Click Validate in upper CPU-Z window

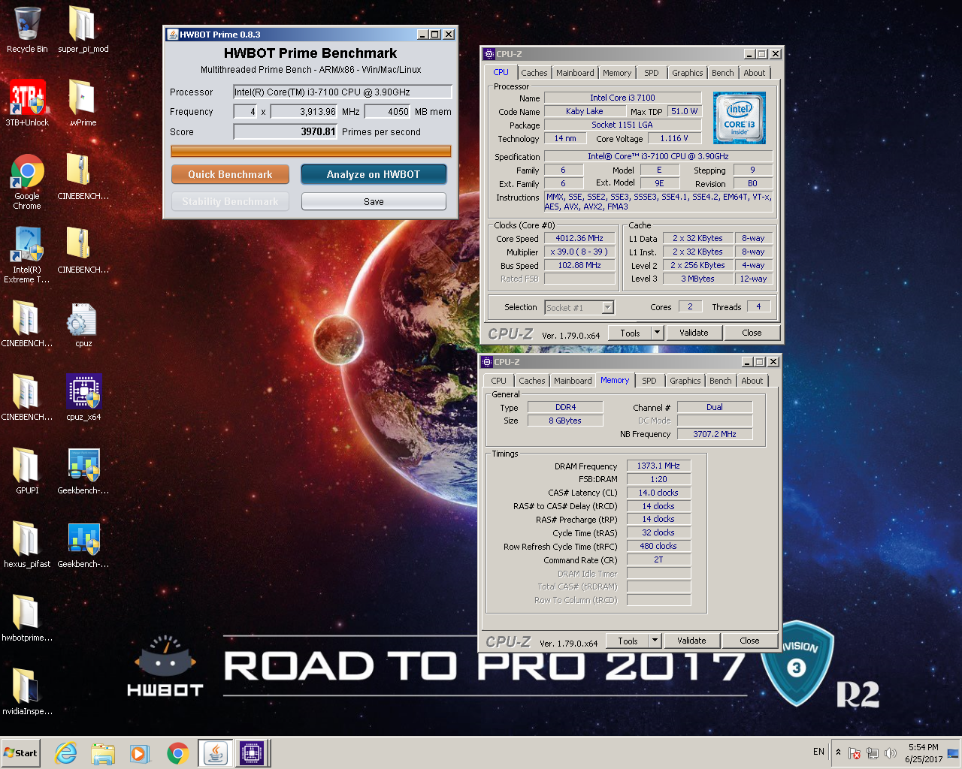pos(694,333)
